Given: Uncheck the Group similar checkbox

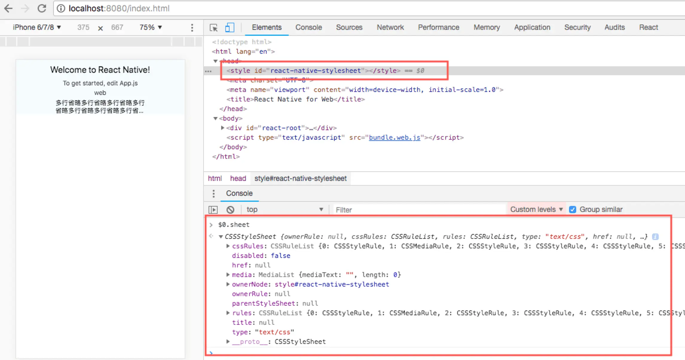Looking at the screenshot, I should point(572,210).
